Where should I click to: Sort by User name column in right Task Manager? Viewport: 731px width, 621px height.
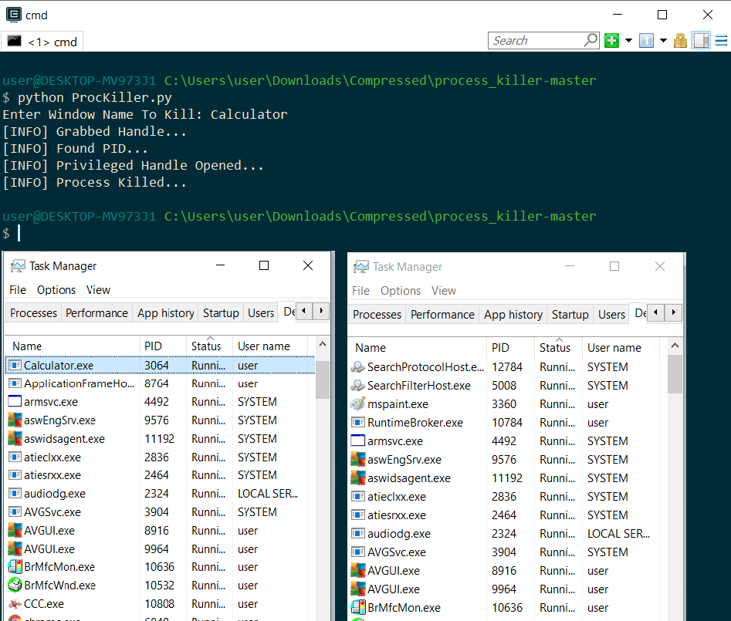click(621, 348)
